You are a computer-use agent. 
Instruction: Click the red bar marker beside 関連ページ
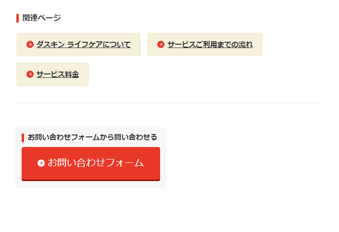17,18
